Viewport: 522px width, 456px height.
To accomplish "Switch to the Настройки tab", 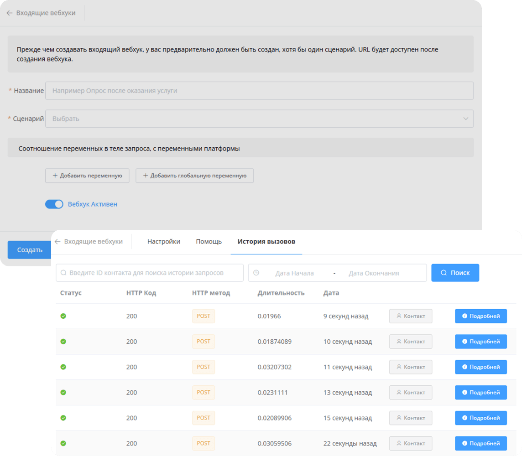I will [163, 242].
